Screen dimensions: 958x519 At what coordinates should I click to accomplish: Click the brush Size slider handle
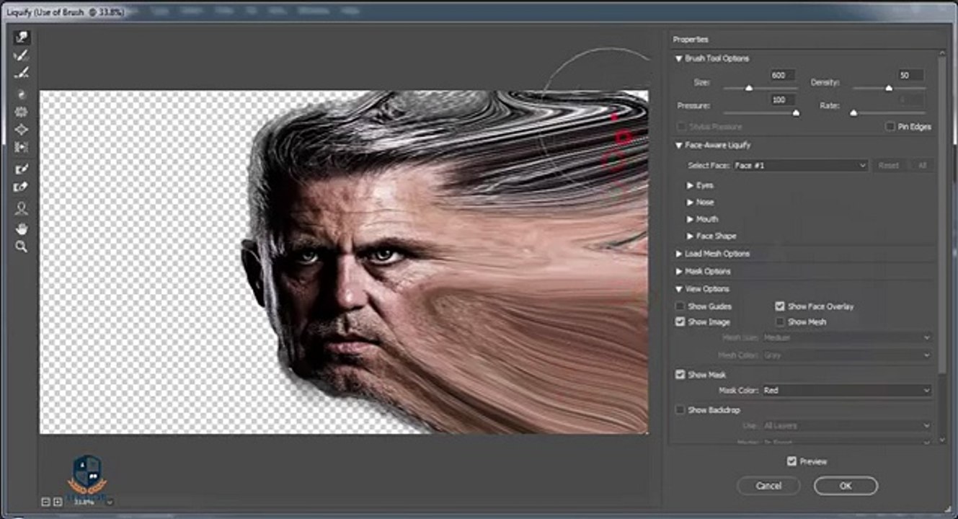click(749, 88)
